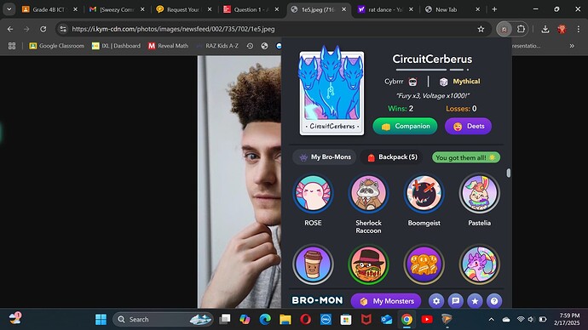Select the Pastelia monster
This screenshot has height=330, width=588.
tap(479, 193)
